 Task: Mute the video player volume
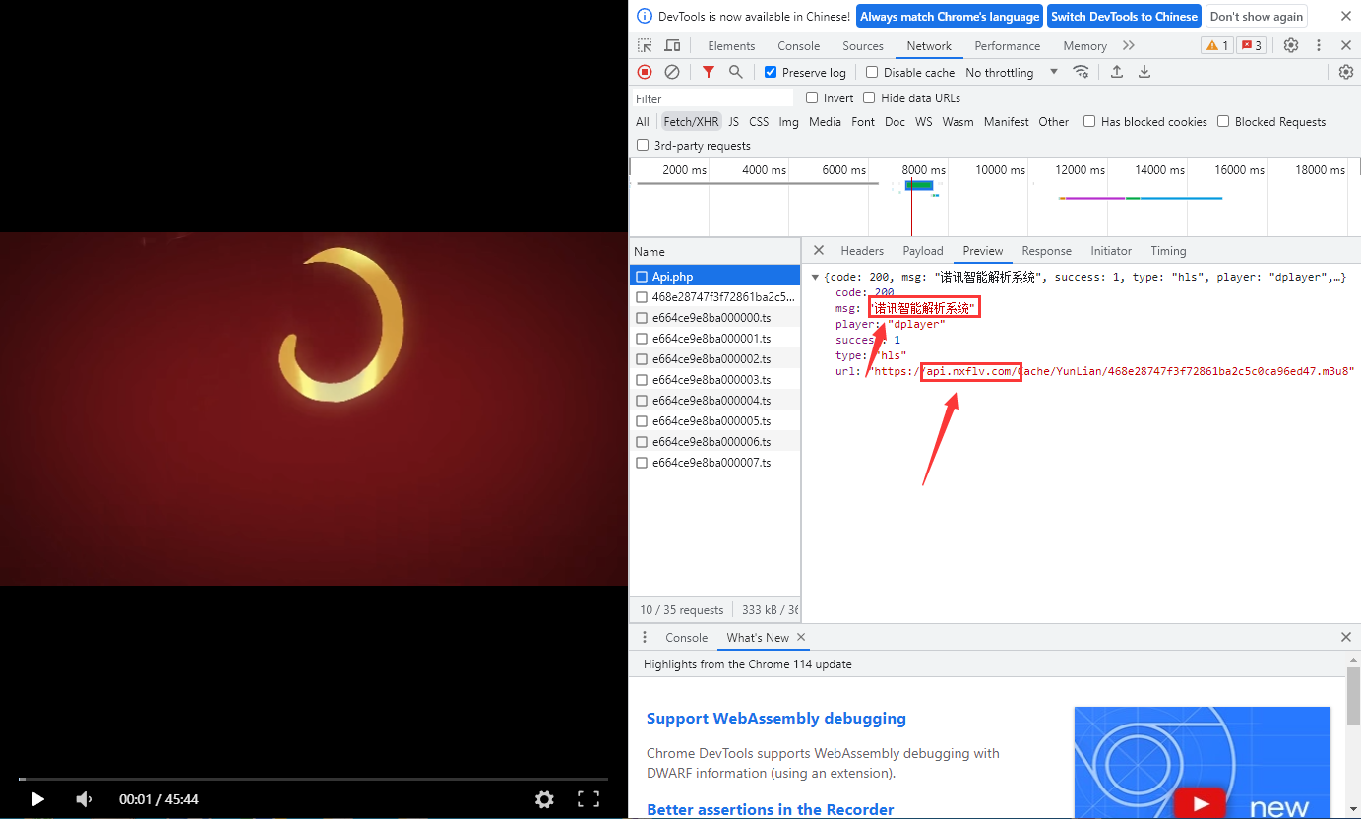pyautogui.click(x=85, y=799)
